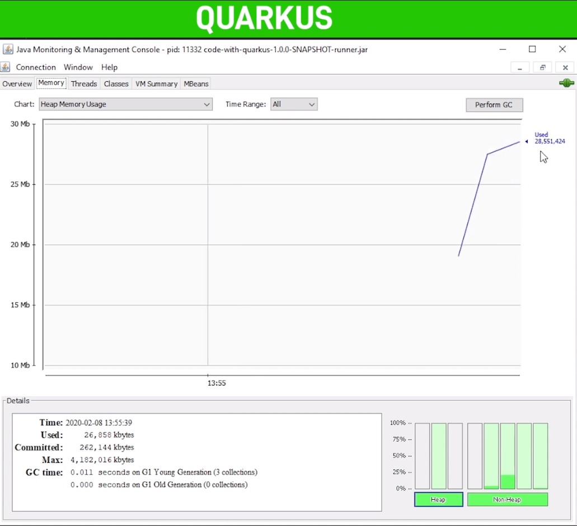Click the 25 Mb axis label
This screenshot has height=526, width=577.
coord(20,184)
